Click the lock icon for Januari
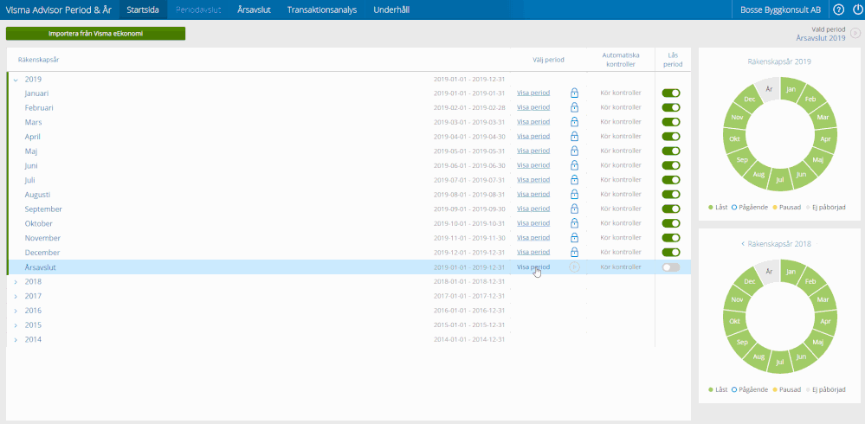This screenshot has width=865, height=424. tap(574, 93)
